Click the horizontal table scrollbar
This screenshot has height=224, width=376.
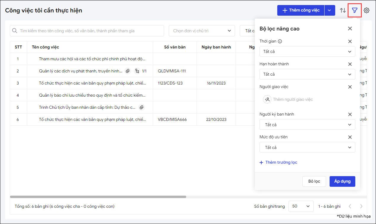point(98,197)
